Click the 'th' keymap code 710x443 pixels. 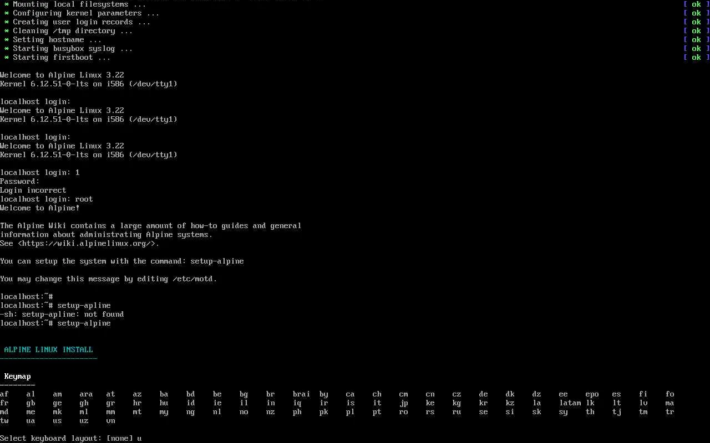590,411
